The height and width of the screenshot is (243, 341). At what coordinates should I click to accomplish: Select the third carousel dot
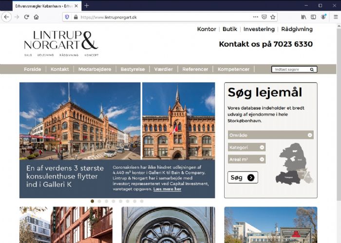click(107, 201)
